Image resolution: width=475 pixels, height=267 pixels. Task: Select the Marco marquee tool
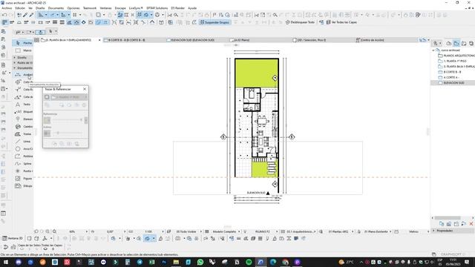(x=23, y=50)
